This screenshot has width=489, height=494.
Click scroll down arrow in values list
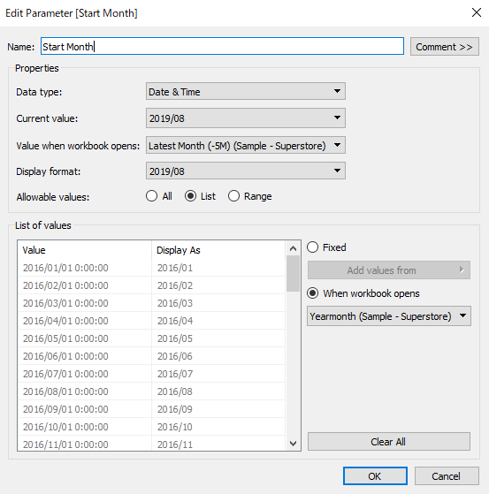(293, 444)
